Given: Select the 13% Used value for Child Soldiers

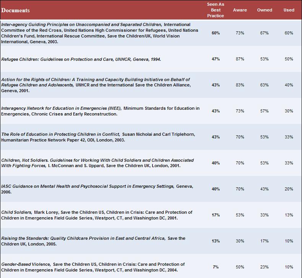Looking at the screenshot, I should click(289, 215).
